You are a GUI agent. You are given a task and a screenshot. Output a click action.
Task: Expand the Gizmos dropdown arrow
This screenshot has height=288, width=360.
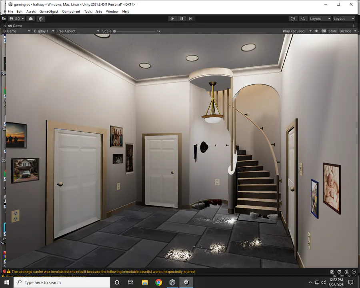[x=355, y=31]
